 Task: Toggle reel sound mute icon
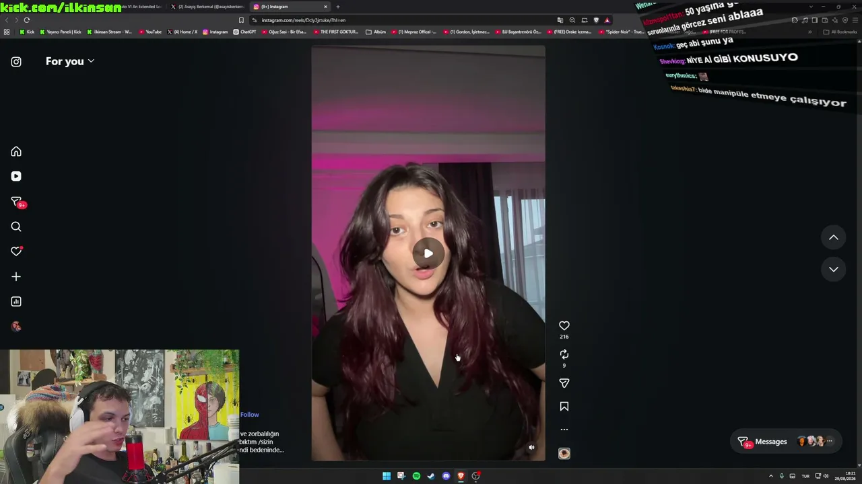click(531, 448)
